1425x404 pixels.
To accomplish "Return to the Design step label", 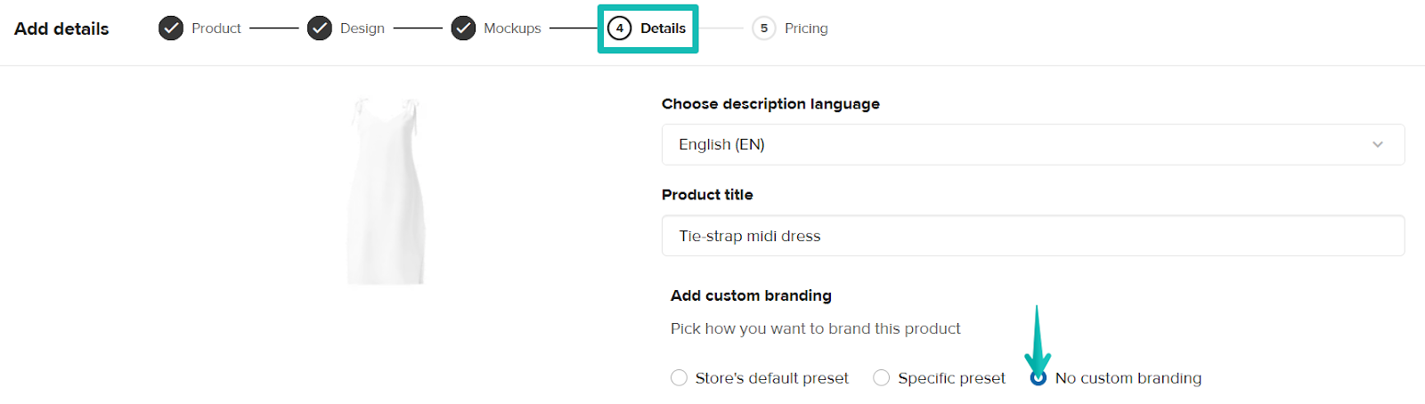I will coord(362,28).
